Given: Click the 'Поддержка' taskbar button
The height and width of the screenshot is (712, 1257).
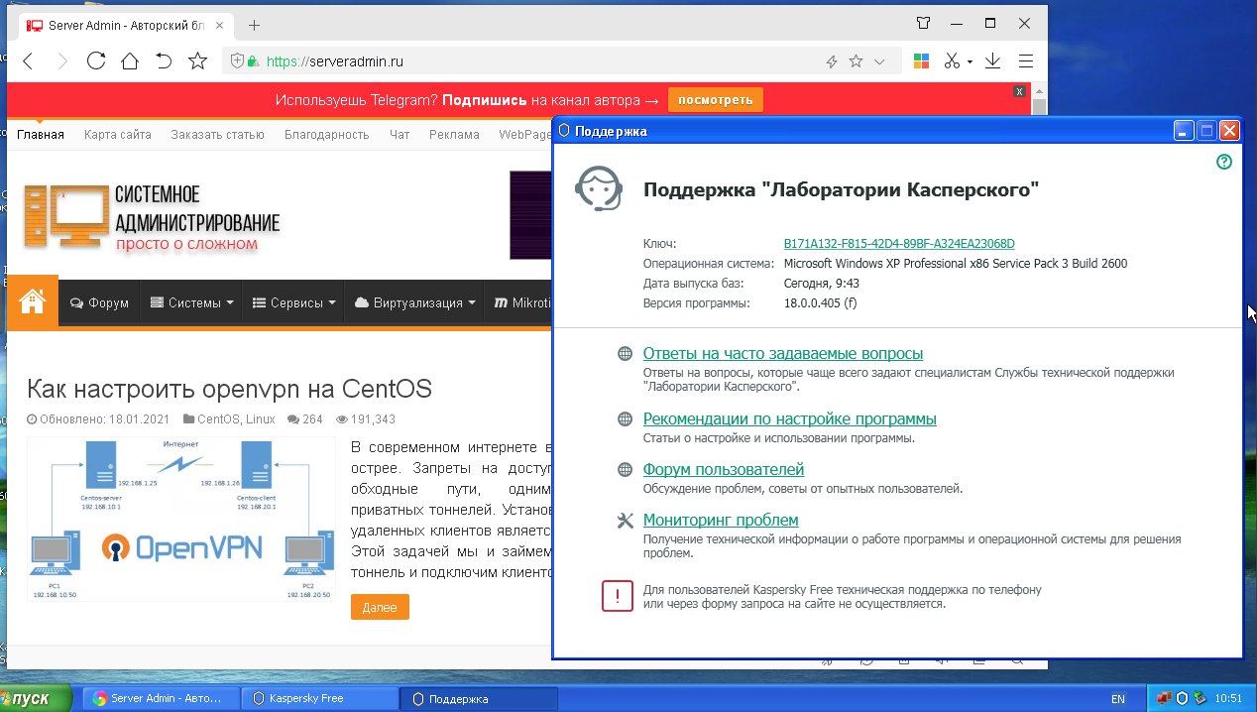Looking at the screenshot, I should pyautogui.click(x=477, y=698).
